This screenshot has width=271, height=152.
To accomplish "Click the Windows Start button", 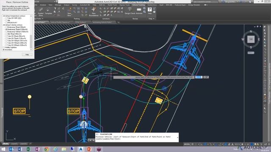I will coord(3,149).
